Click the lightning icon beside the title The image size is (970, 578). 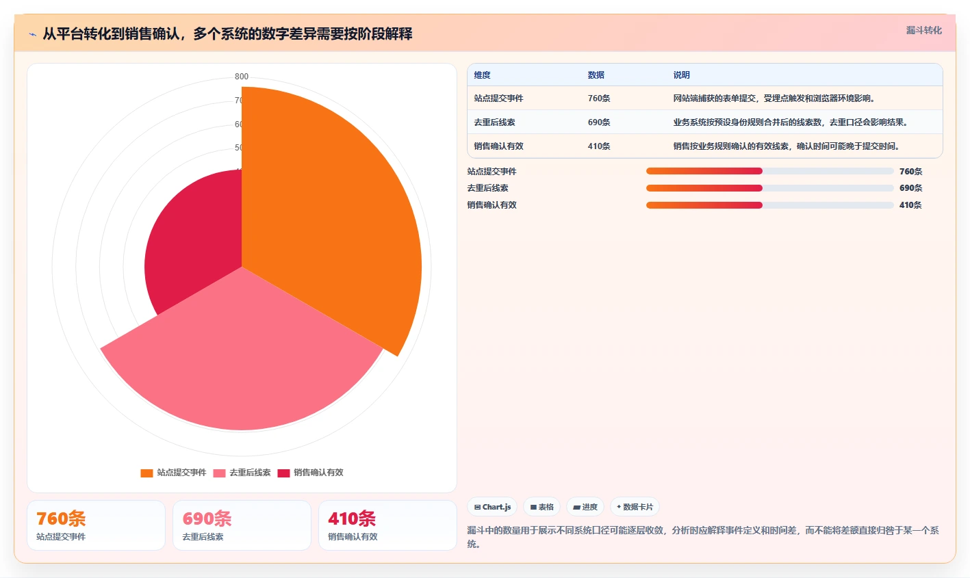[32, 34]
